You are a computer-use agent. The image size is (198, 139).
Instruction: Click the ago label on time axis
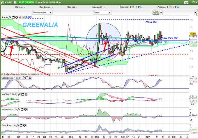click(71, 137)
